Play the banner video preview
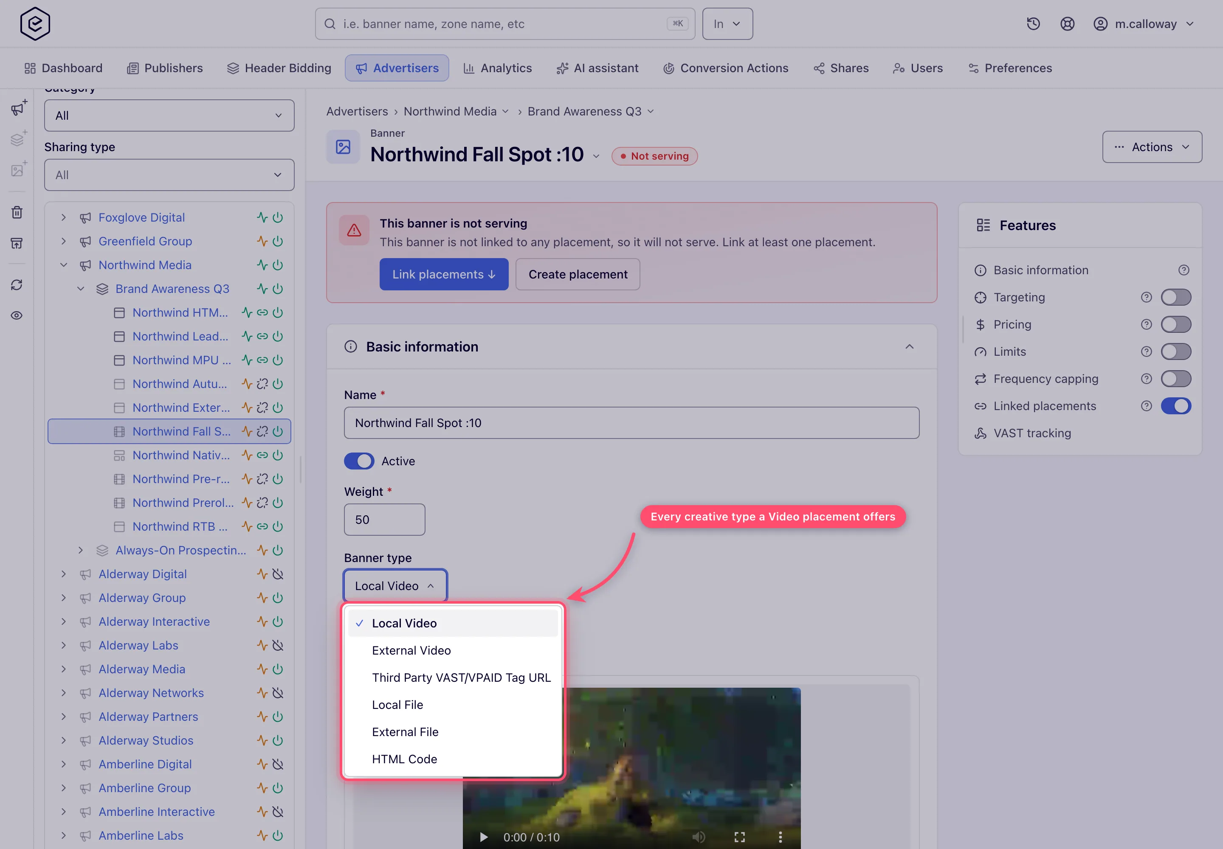The image size is (1223, 849). [x=483, y=837]
